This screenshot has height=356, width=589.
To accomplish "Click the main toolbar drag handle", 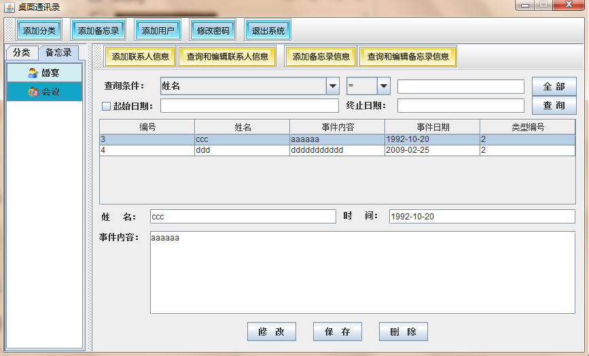I will coord(10,30).
